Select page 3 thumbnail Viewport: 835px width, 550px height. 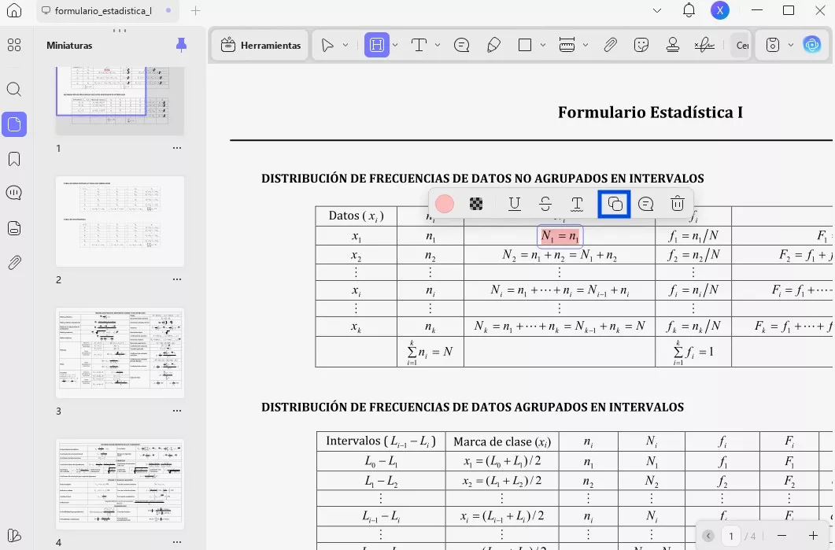coord(120,353)
